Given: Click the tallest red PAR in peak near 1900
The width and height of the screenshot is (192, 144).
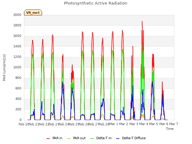Looking at the screenshot, I should point(142,21).
